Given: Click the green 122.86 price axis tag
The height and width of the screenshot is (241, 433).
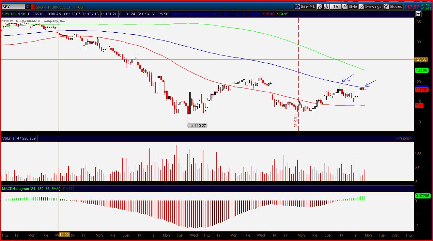Looking at the screenshot, I should pyautogui.click(x=421, y=70).
